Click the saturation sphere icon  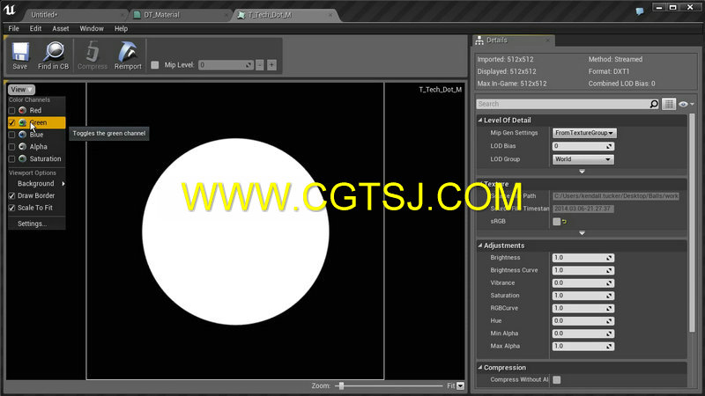tap(23, 159)
